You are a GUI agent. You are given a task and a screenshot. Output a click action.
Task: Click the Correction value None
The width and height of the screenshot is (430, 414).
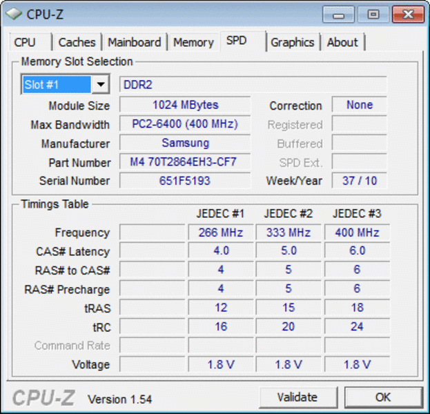360,105
